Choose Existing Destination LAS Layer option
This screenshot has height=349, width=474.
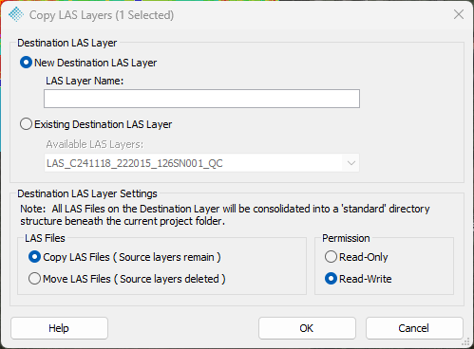[26, 124]
